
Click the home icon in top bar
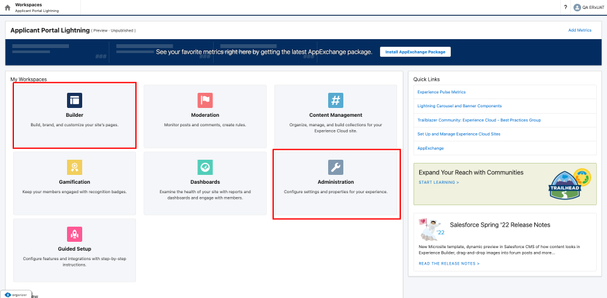(x=8, y=8)
